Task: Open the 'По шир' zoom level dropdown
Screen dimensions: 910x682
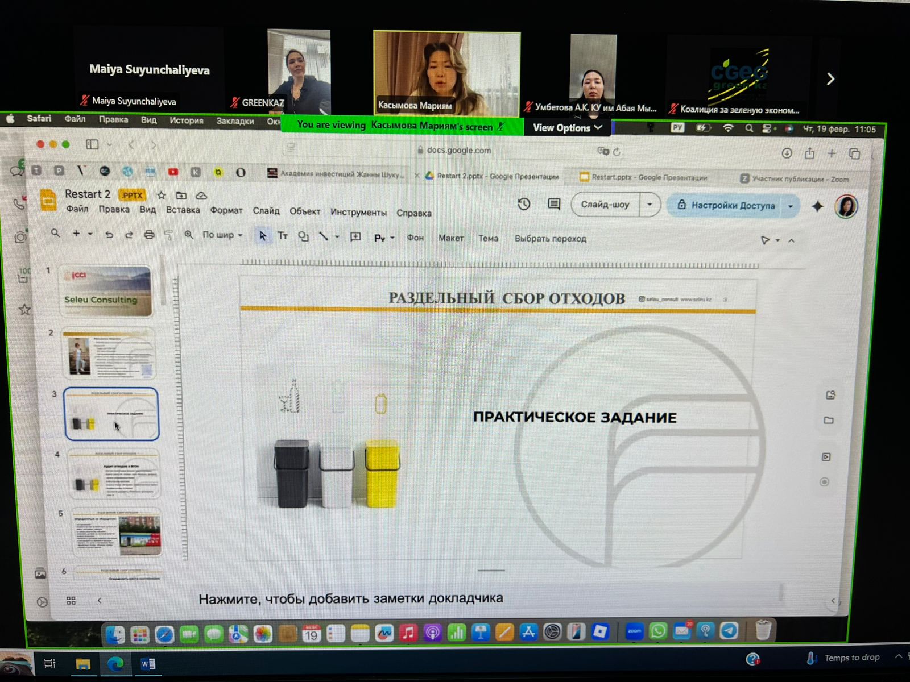Action: (x=222, y=235)
